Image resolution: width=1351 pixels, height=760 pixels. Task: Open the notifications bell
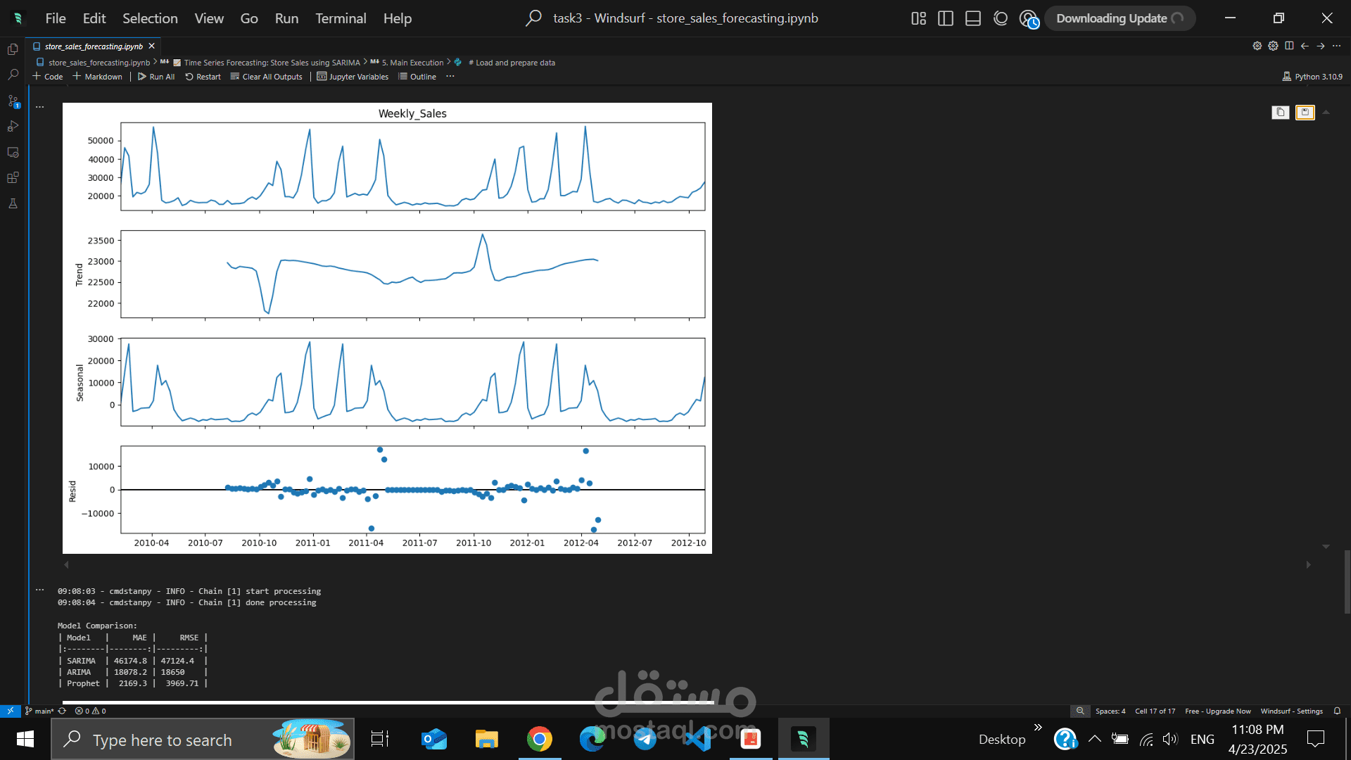click(1337, 711)
